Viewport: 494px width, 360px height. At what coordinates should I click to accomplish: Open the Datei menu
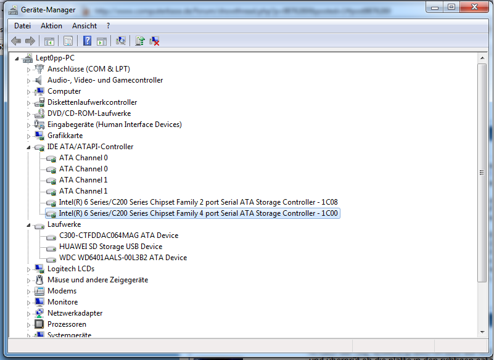coord(22,26)
